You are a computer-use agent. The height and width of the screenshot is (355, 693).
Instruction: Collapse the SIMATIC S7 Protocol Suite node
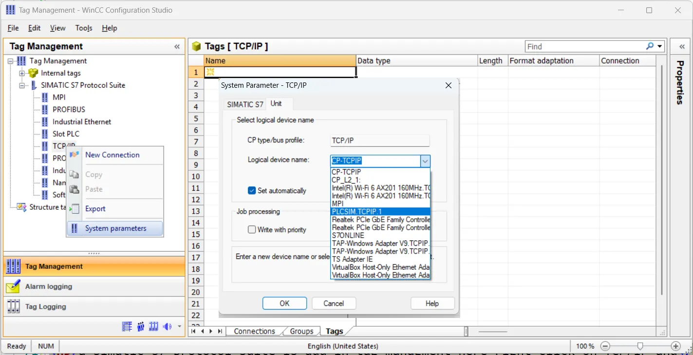pyautogui.click(x=22, y=85)
